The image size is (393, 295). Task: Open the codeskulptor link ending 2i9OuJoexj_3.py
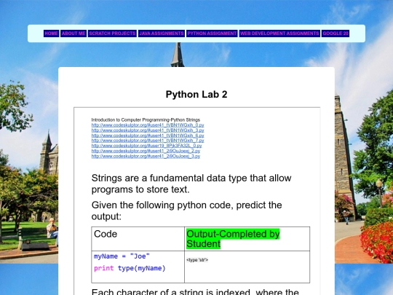point(146,157)
